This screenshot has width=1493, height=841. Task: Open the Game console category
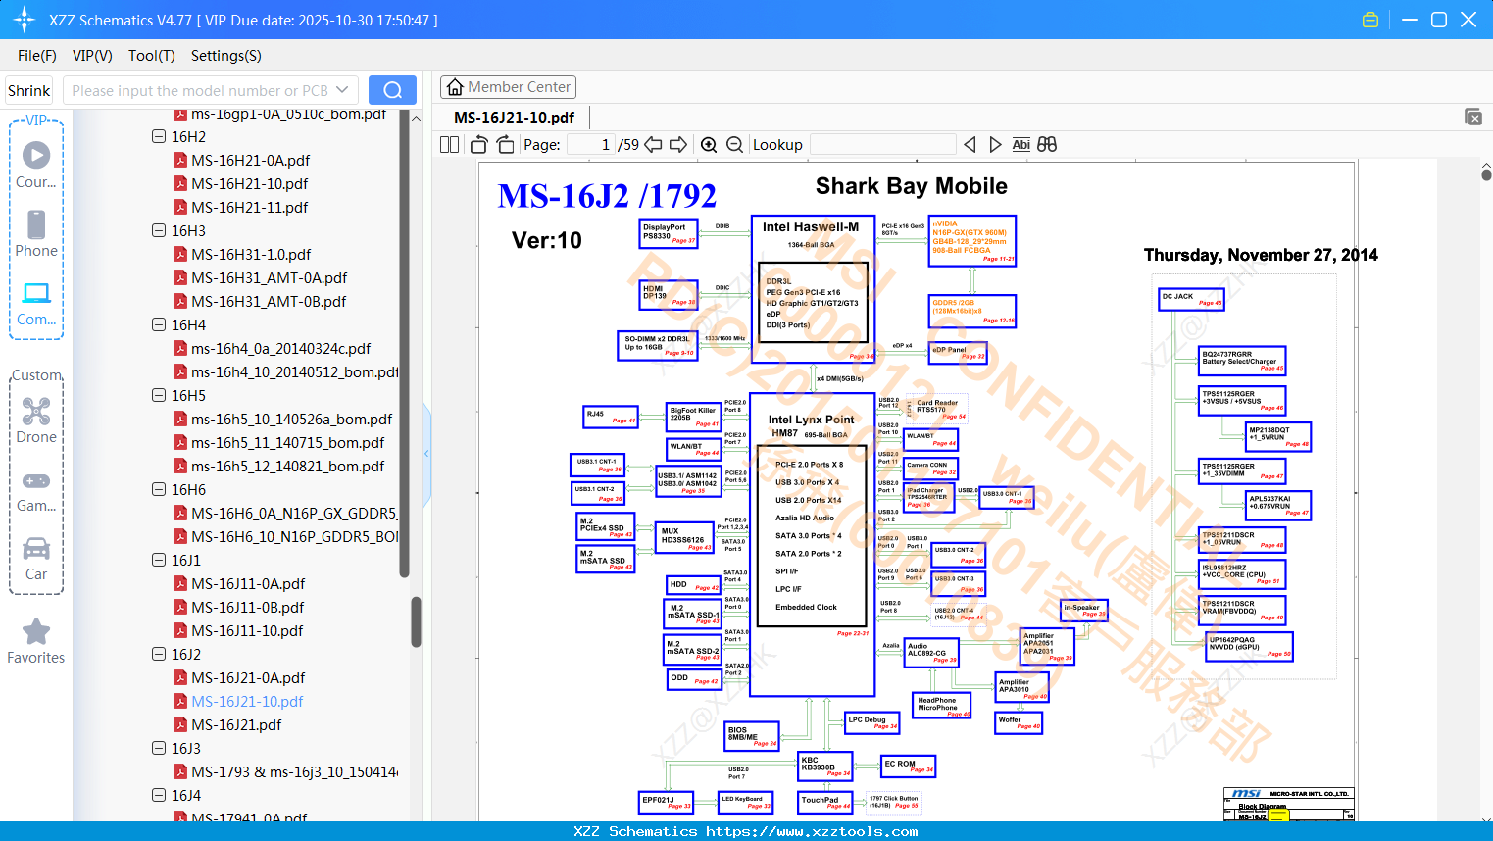click(36, 492)
